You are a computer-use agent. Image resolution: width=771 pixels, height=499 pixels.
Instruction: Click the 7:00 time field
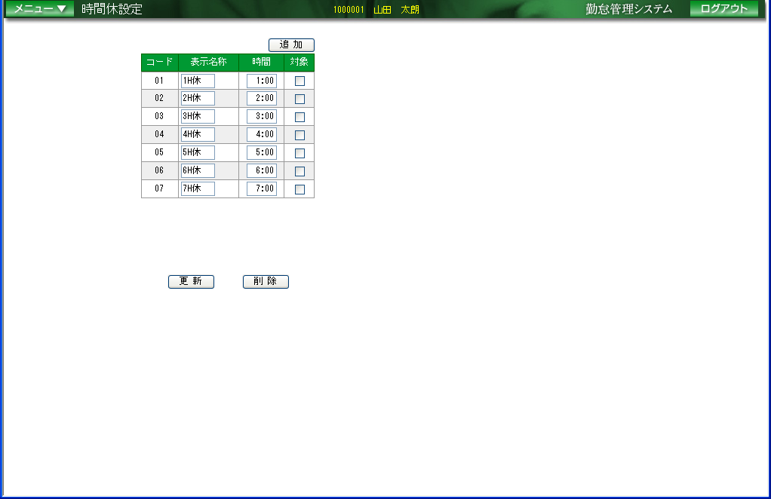262,188
